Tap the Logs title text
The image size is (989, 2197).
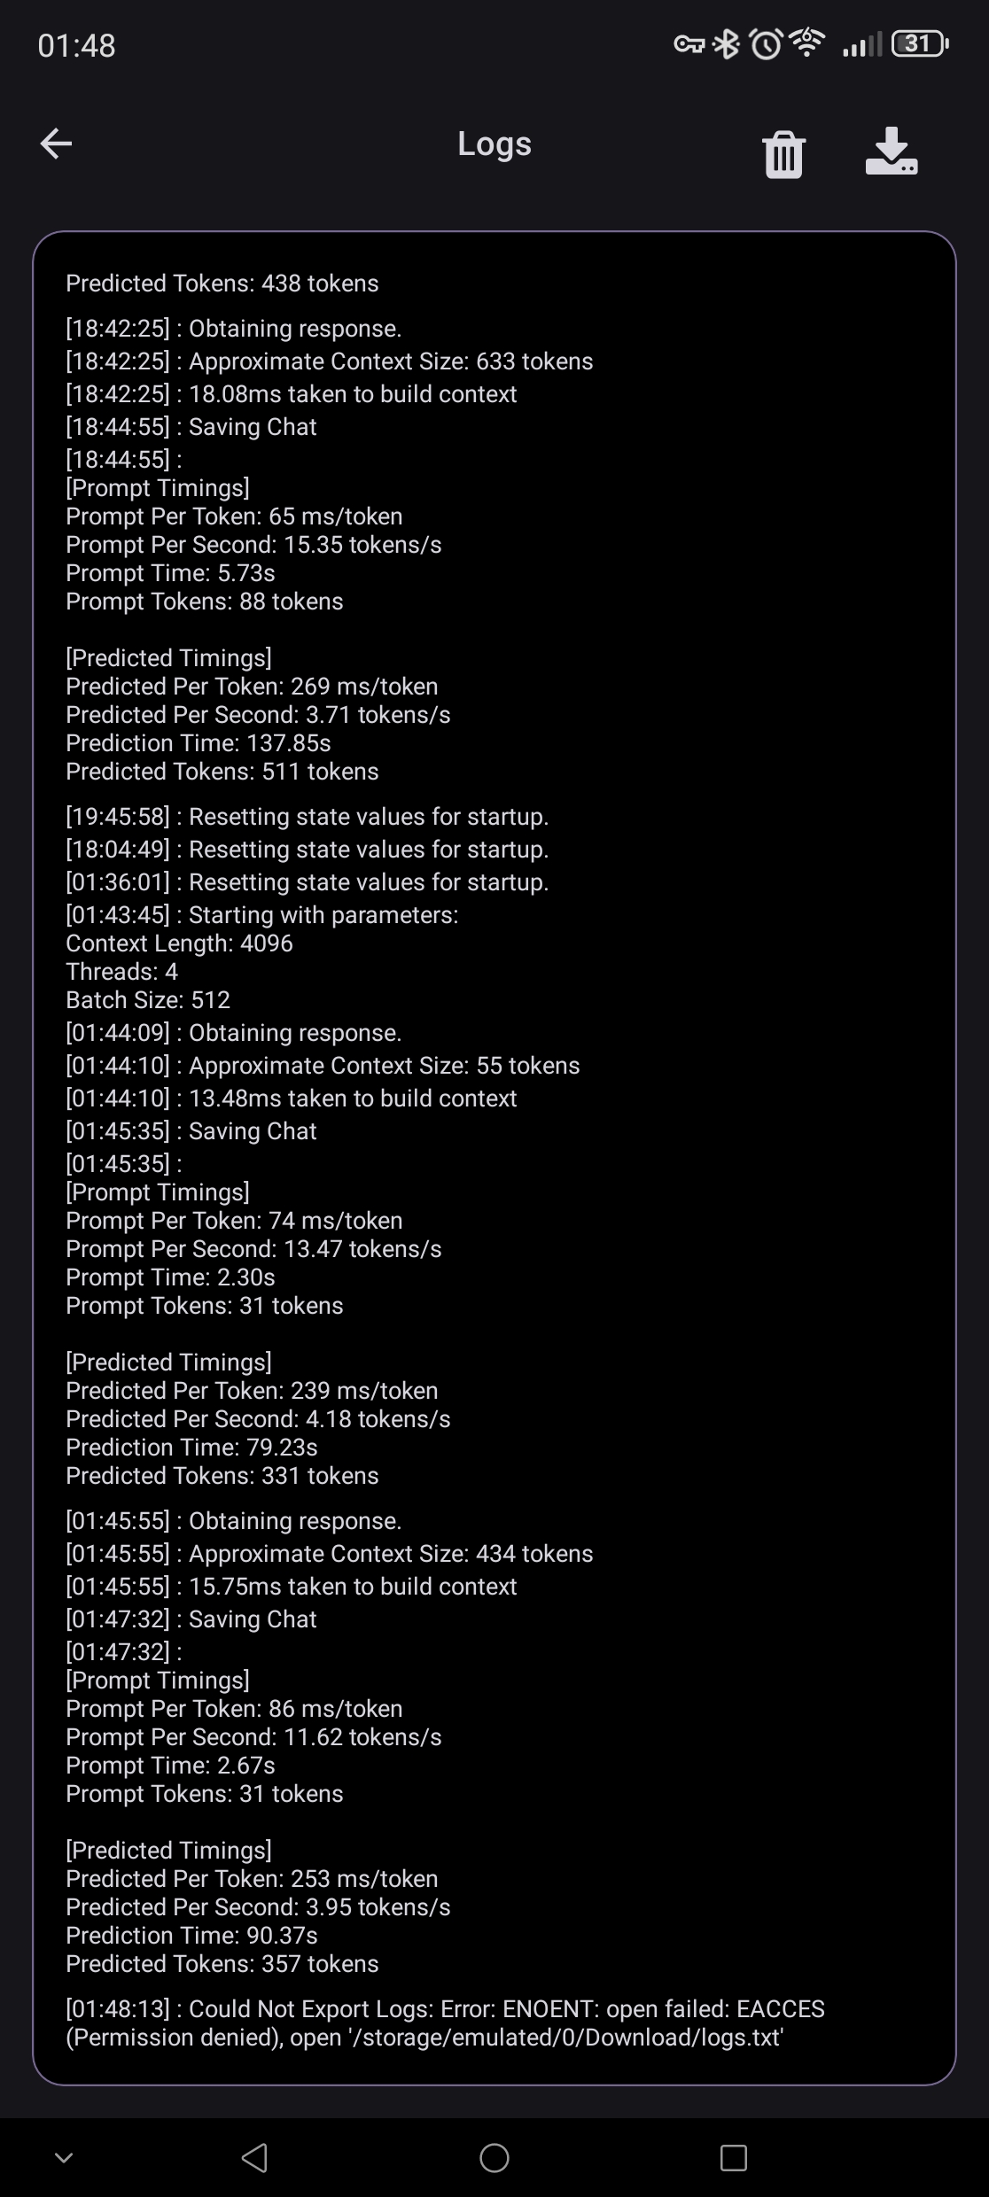click(494, 144)
